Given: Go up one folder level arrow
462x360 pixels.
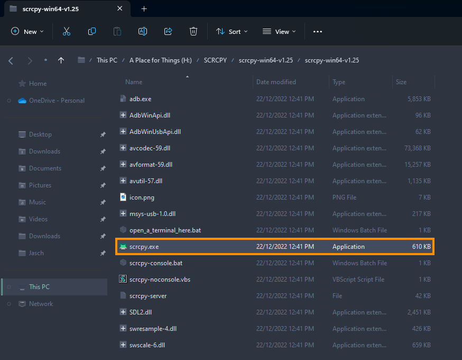Looking at the screenshot, I should tap(61, 60).
